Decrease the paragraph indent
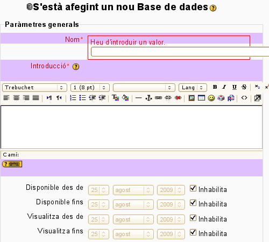Screen dimensions: 269x242 point(93,98)
